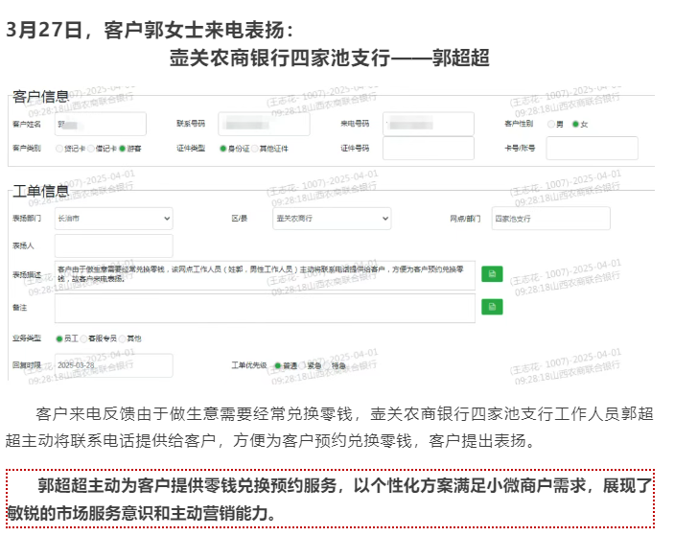Viewport: 674px width, 536px height.
Task: Choose 借记卡 customer category
Action: point(94,149)
